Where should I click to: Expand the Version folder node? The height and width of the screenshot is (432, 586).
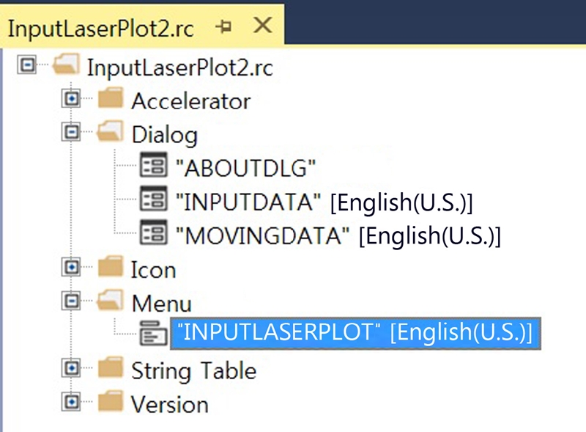coord(71,403)
